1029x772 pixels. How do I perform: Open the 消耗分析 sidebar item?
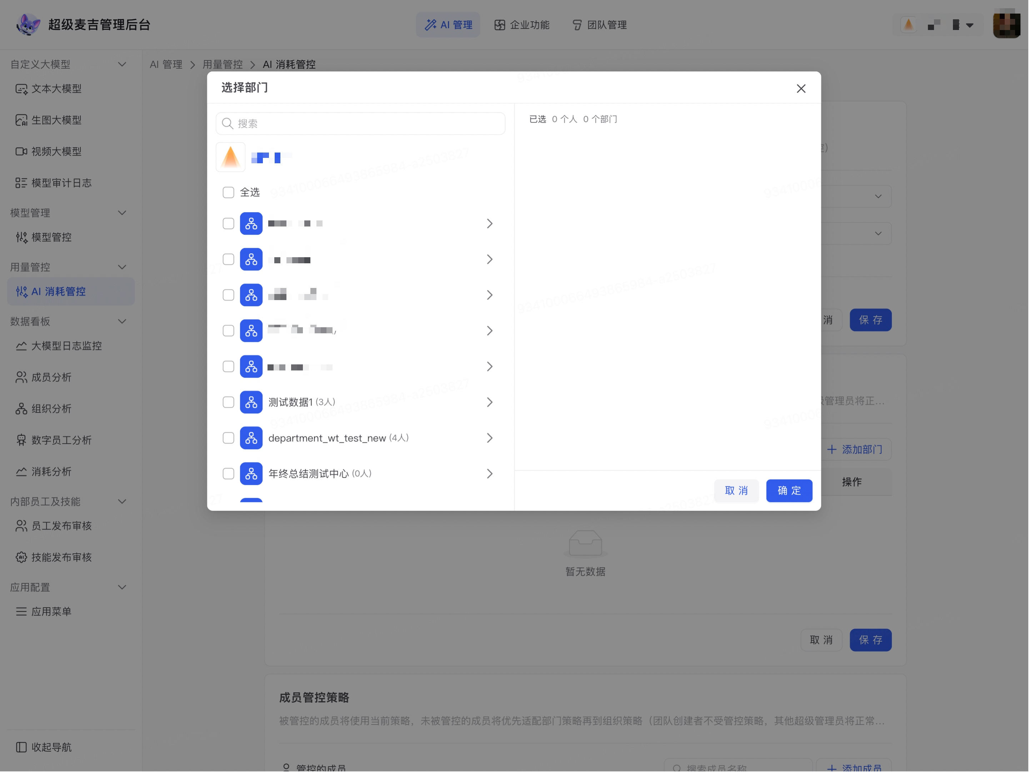(x=71, y=472)
